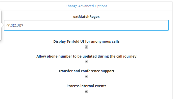Screen dimensions: 177x99
Task: Toggle Allow phone number to be updated checkbox
Action: point(86,62)
